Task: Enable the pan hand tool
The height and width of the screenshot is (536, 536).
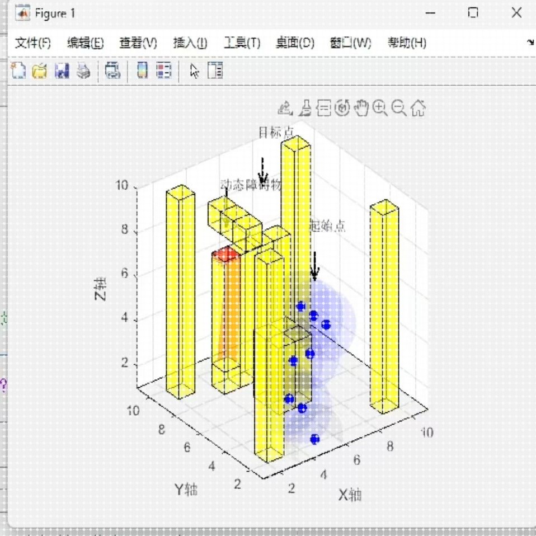Action: coord(361,108)
